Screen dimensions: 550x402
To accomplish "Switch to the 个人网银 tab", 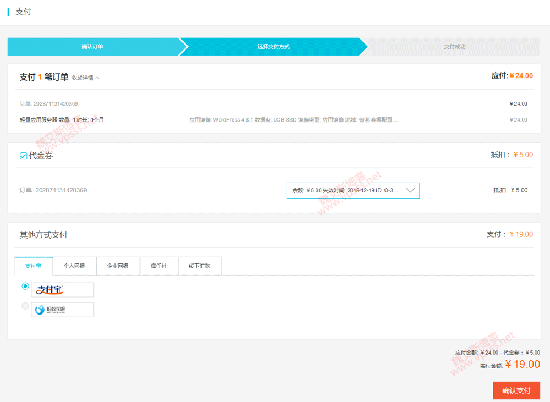I will point(74,266).
